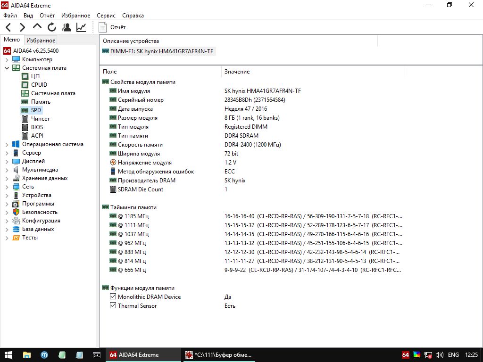Switch to the Избранное tab in the sidebar
The width and height of the screenshot is (483, 362).
41,41
